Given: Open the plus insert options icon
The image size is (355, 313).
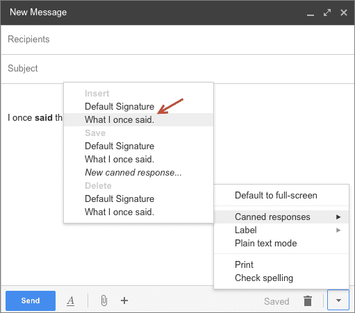Looking at the screenshot, I should pyautogui.click(x=124, y=301).
